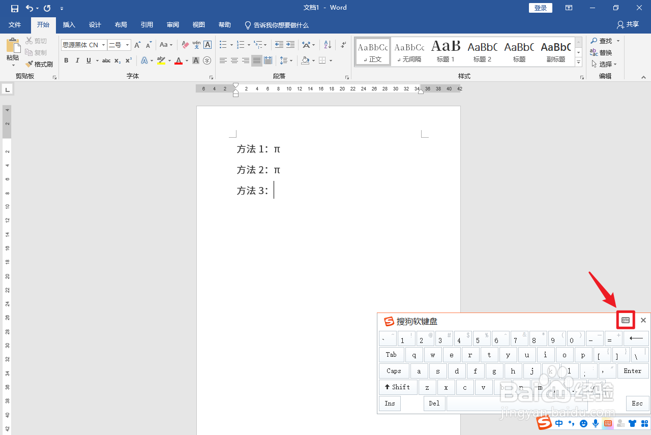Open the font color dropdown arrow
The image size is (651, 435).
click(x=187, y=60)
